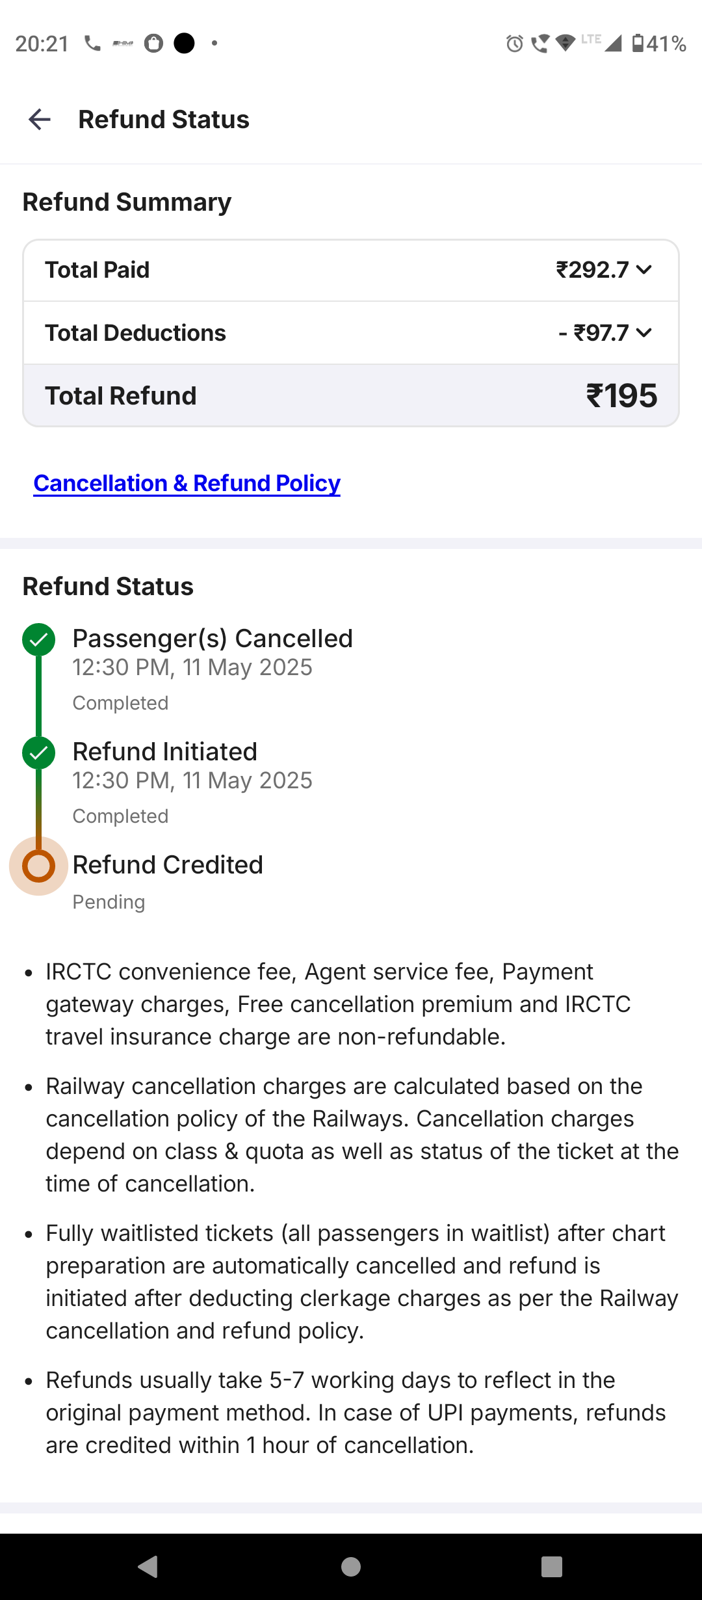Open Cancellation & Refund Policy link
The width and height of the screenshot is (702, 1600).
tap(187, 483)
